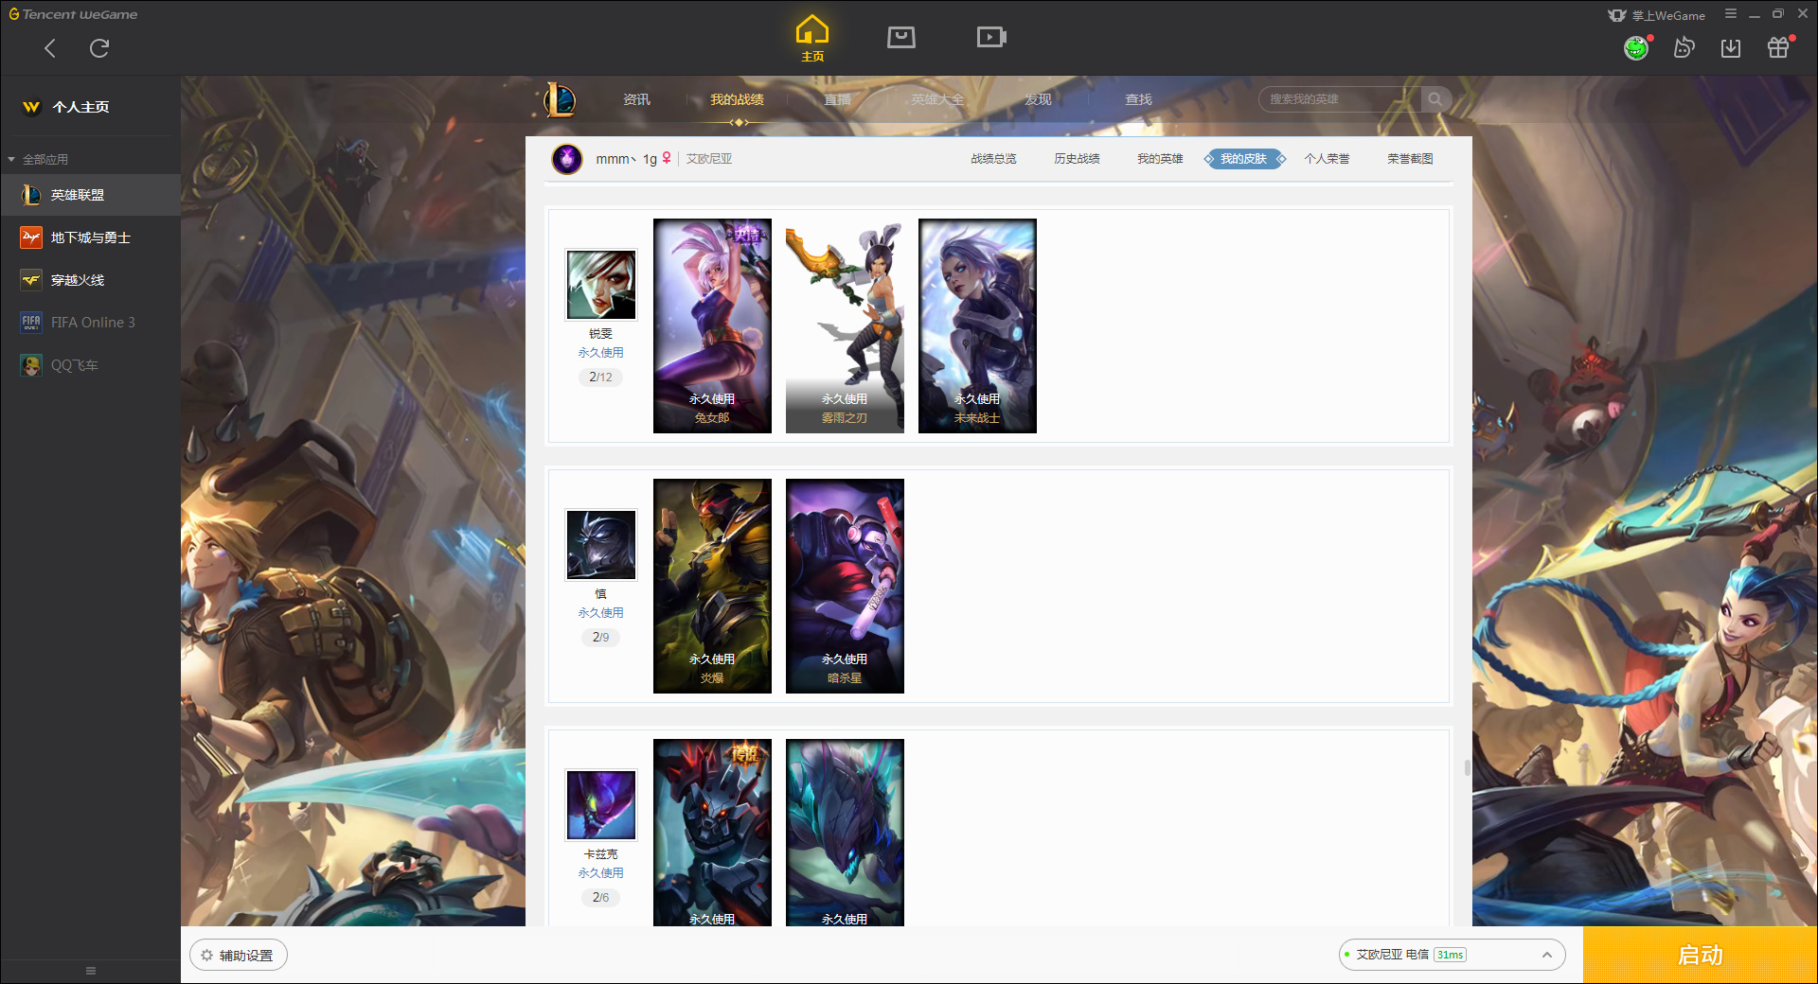Open the 我的战绩 tab
1818x984 pixels.
[737, 99]
